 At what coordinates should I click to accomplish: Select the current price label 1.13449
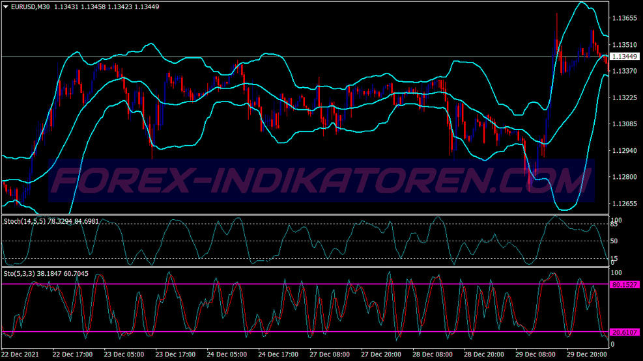pyautogui.click(x=625, y=57)
